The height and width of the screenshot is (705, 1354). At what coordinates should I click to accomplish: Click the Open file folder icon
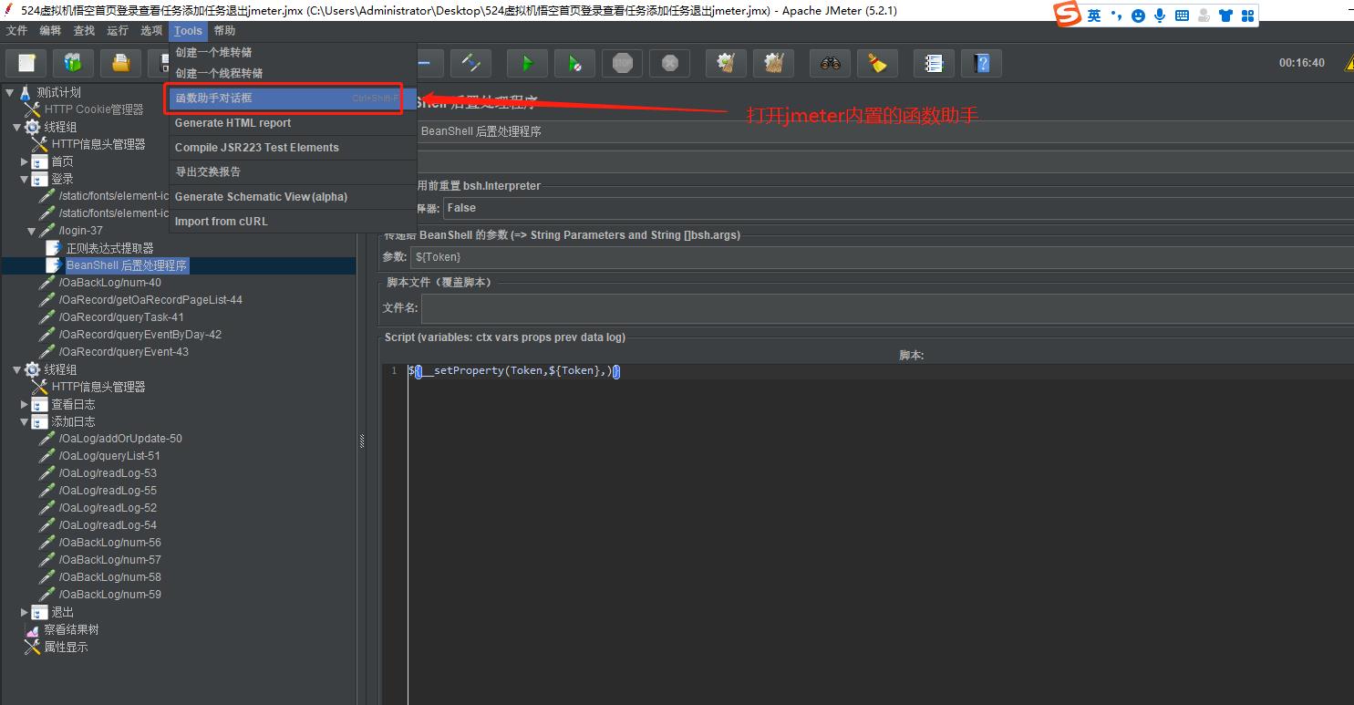pos(121,63)
